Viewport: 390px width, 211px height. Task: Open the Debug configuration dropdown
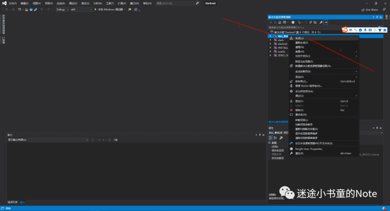click(x=62, y=9)
